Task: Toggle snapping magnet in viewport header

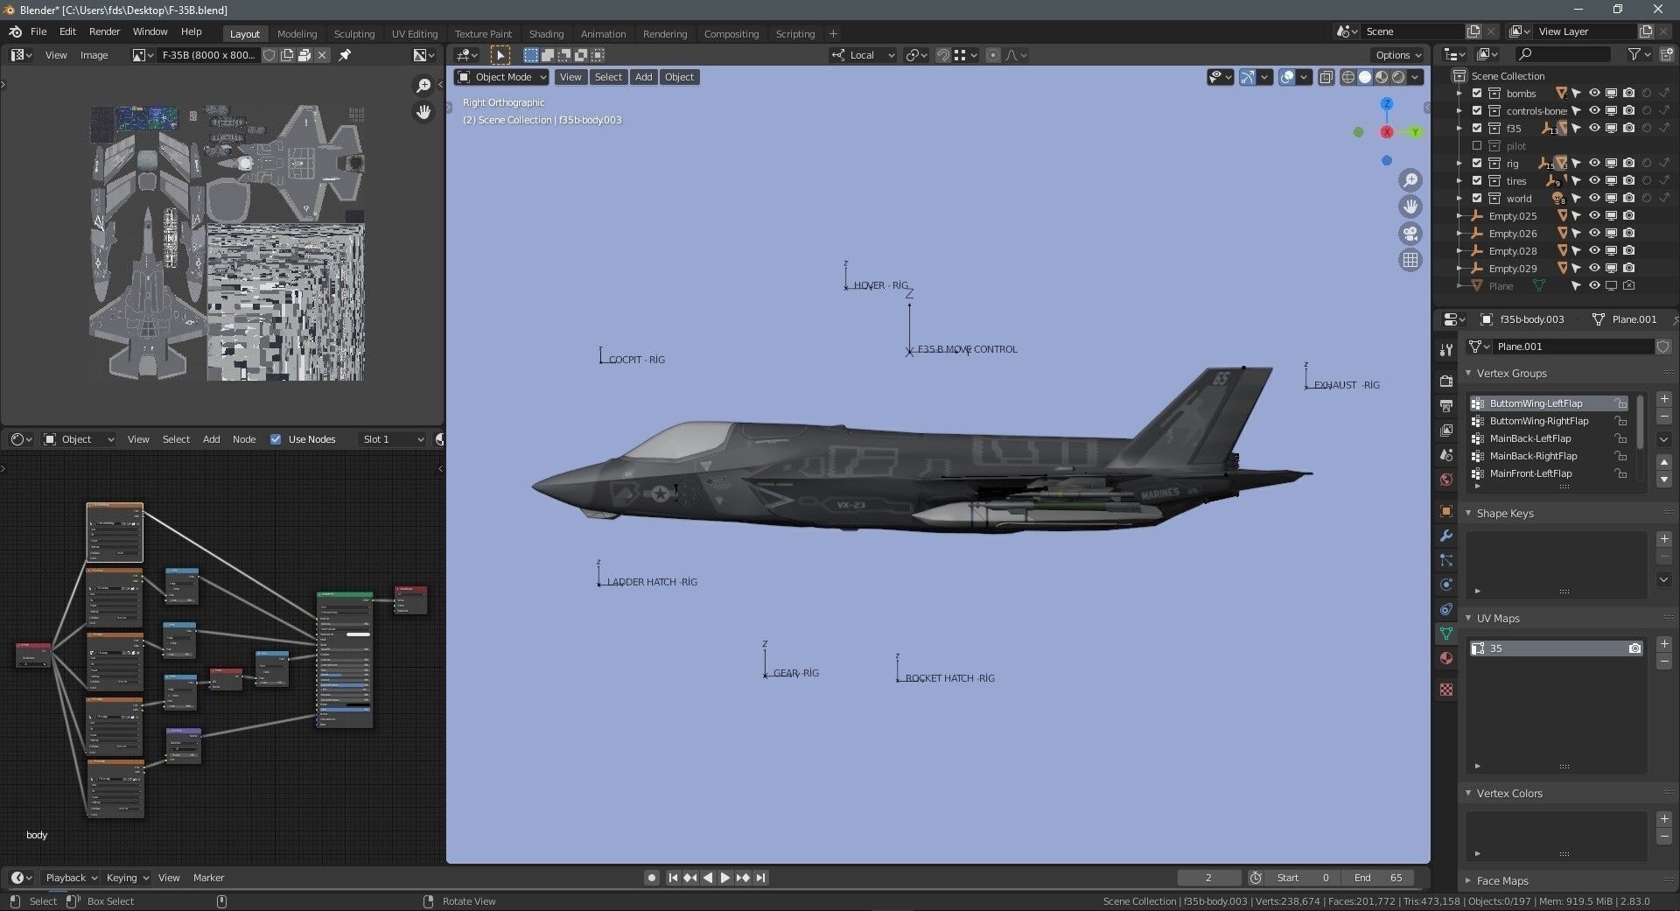Action: point(942,55)
